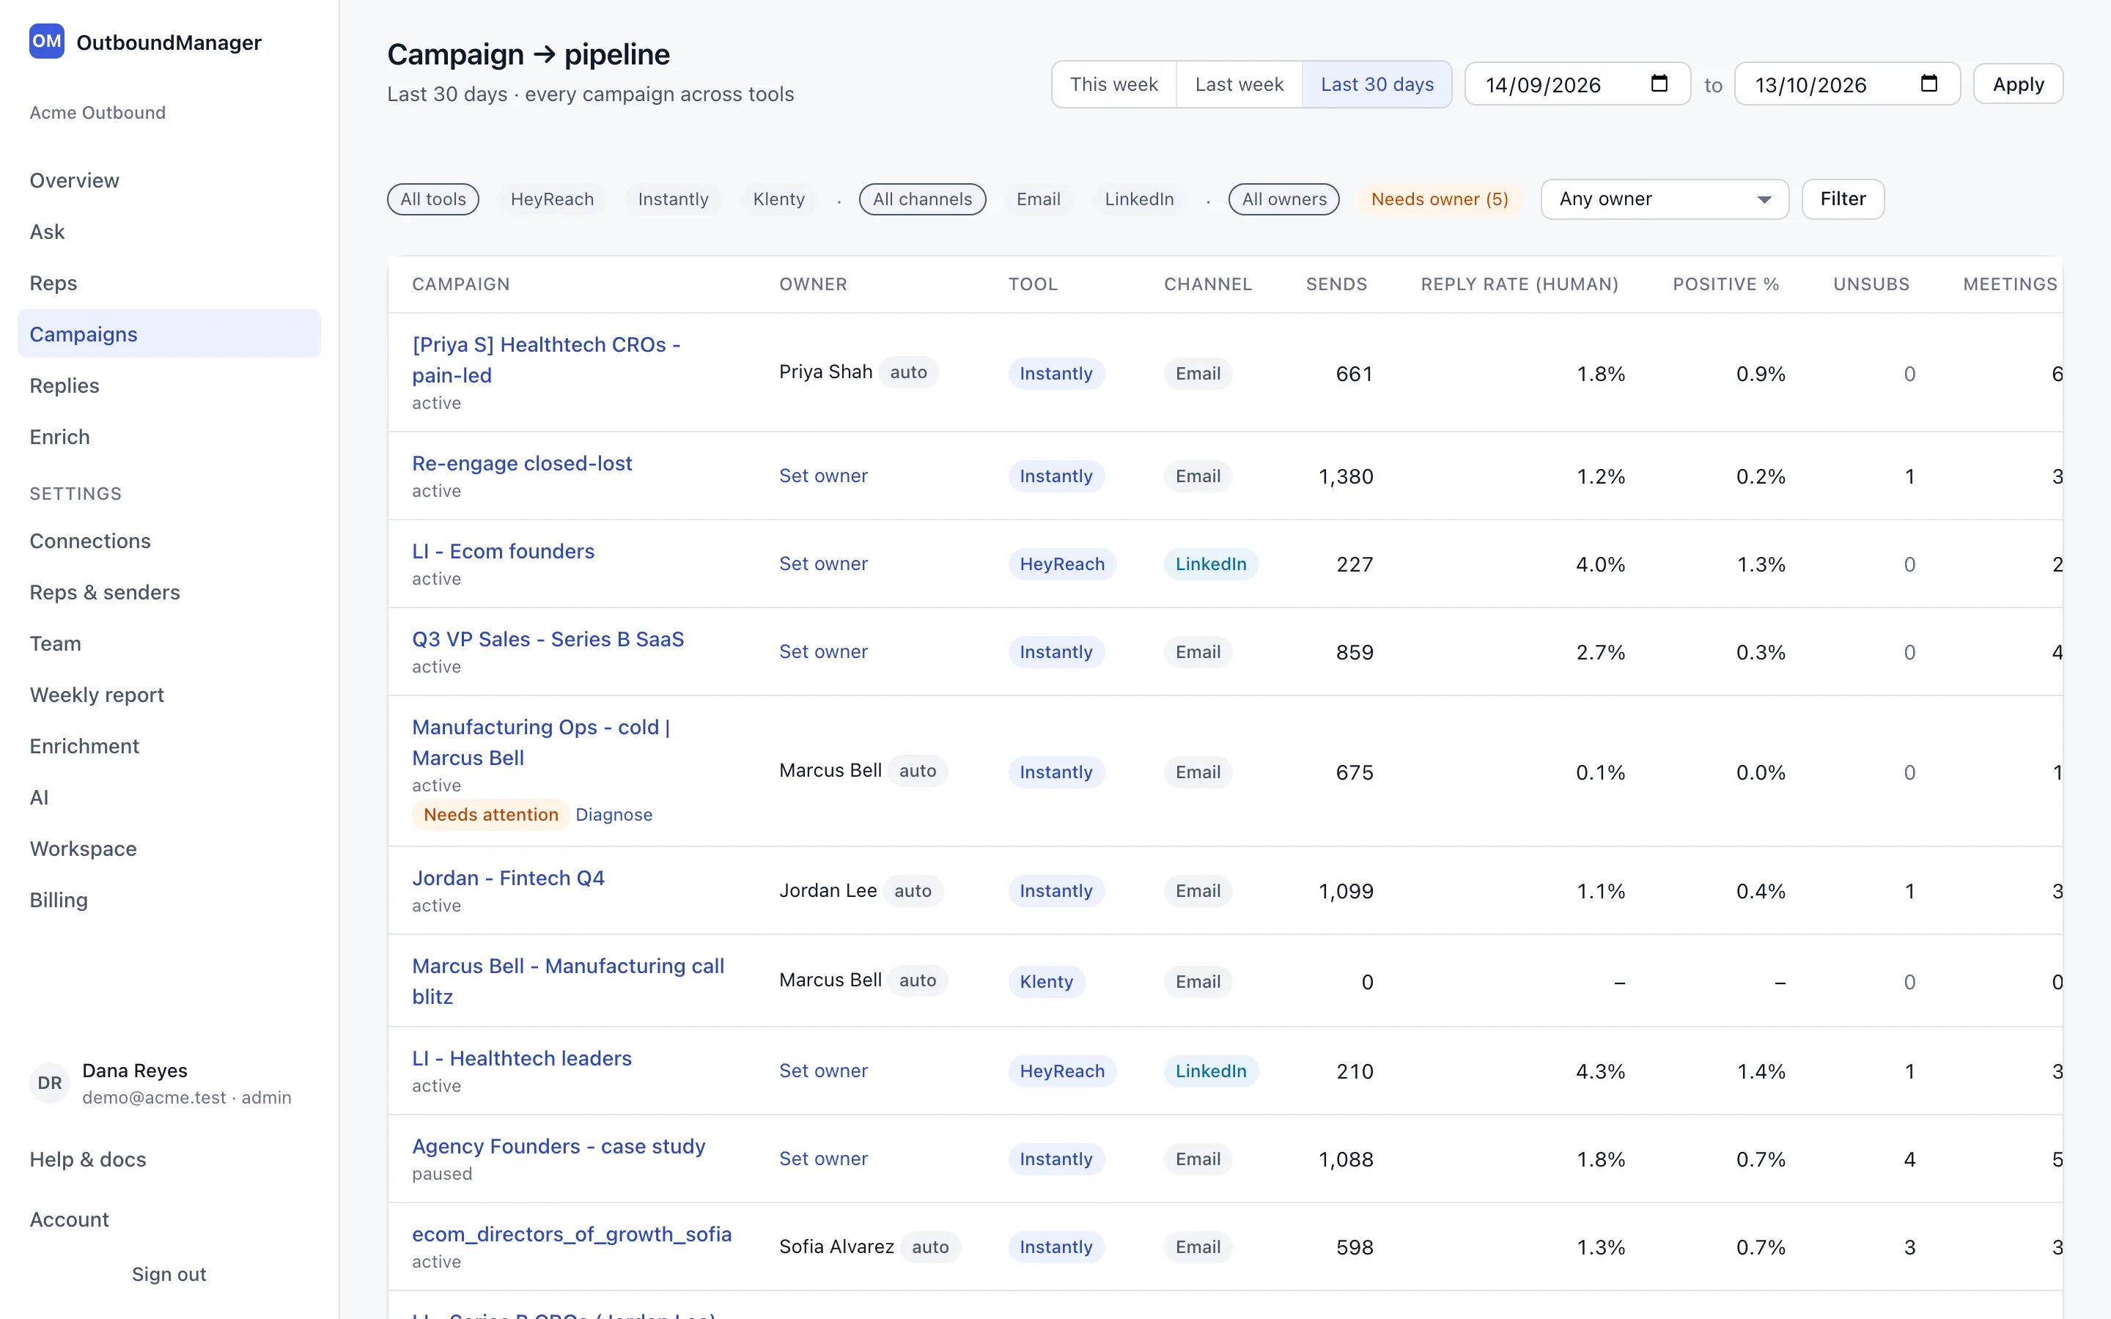
Task: Toggle the All channels filter chip
Action: click(x=922, y=199)
